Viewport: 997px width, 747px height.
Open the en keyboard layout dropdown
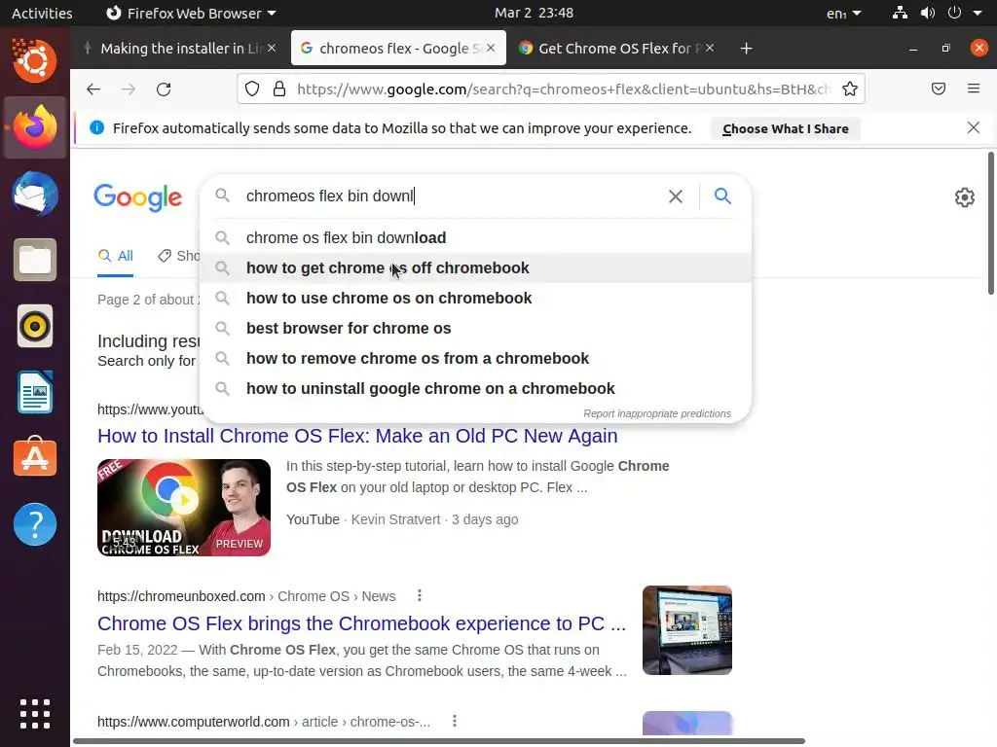[x=844, y=13]
